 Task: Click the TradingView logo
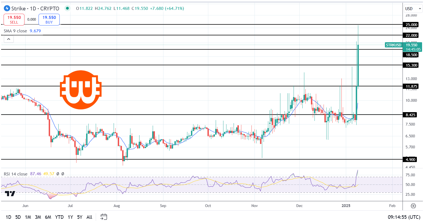click(10, 194)
